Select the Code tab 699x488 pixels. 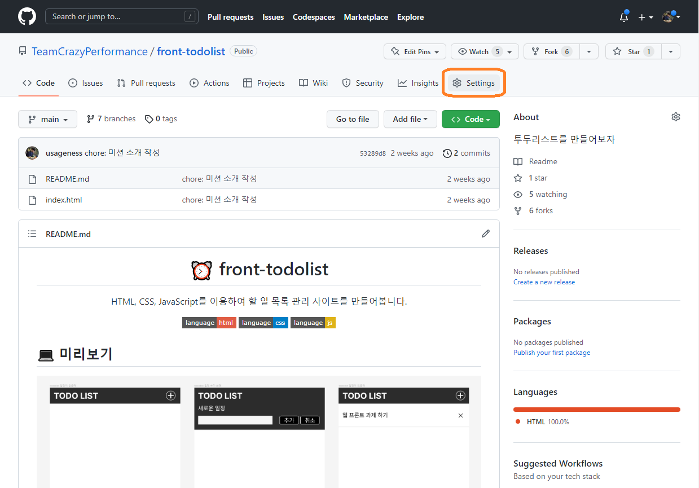pyautogui.click(x=38, y=83)
